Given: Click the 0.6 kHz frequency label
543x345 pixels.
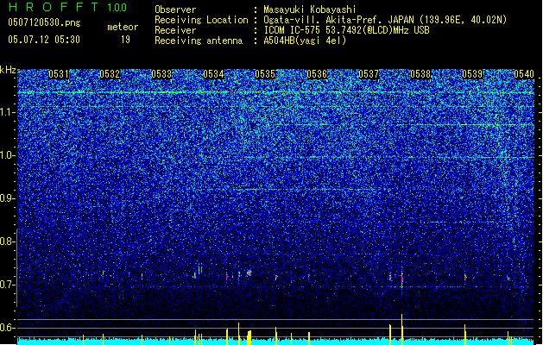Looking at the screenshot, I should pos(7,328).
